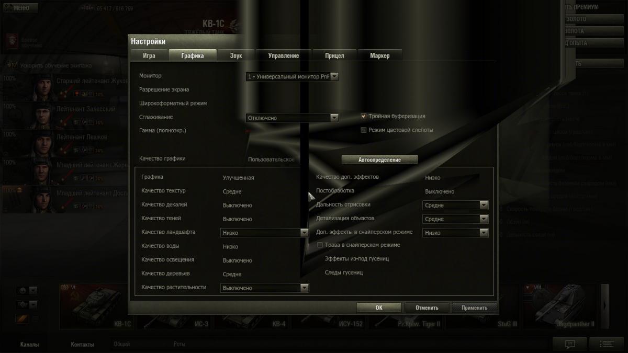The width and height of the screenshot is (628, 353).
Task: Open the Монитор dropdown
Action: click(292, 76)
